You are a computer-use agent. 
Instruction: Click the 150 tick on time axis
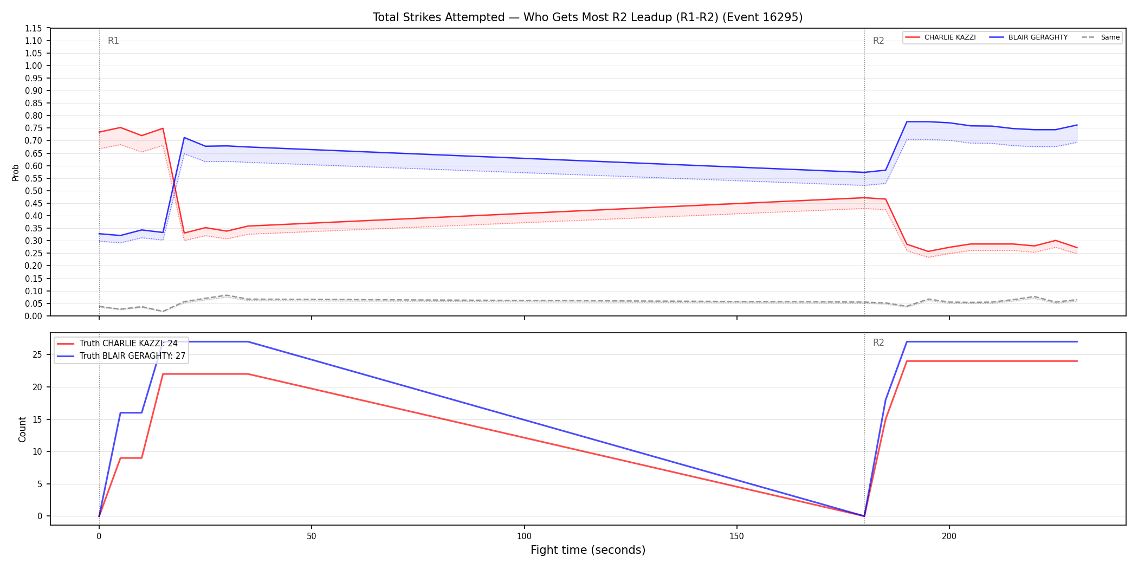pos(736,536)
